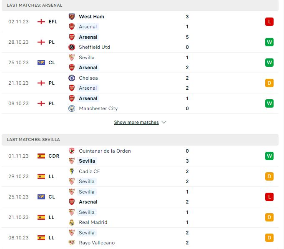Viewport: 284px width, 249px height.
Task: Expand Show more matches chevron arrow
Action: (x=164, y=122)
